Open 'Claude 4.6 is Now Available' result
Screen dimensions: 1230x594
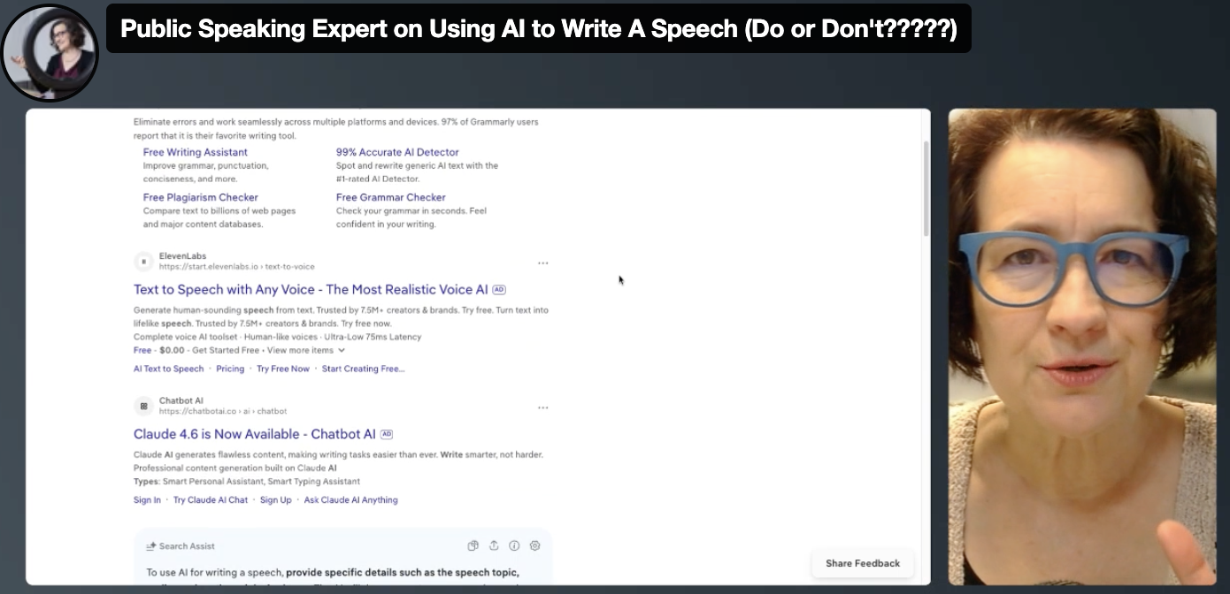pos(255,434)
